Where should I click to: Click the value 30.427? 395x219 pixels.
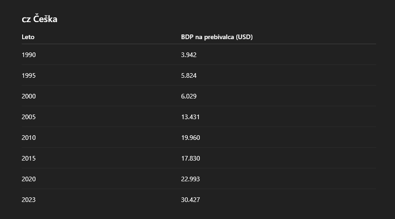pyautogui.click(x=191, y=200)
